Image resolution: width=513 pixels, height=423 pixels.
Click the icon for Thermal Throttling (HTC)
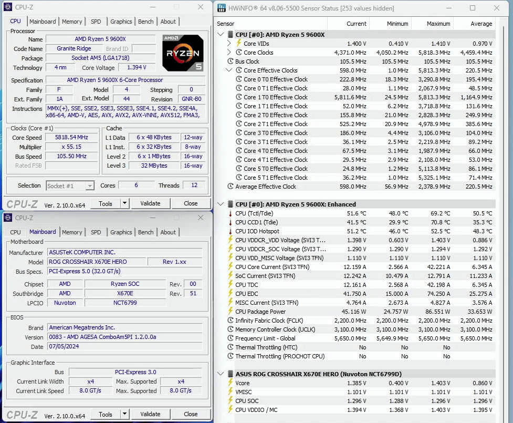coord(231,347)
